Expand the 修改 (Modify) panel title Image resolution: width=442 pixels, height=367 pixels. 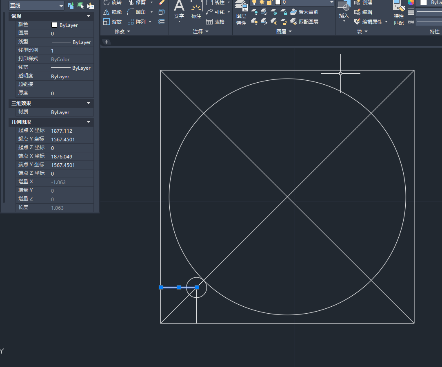tap(122, 31)
